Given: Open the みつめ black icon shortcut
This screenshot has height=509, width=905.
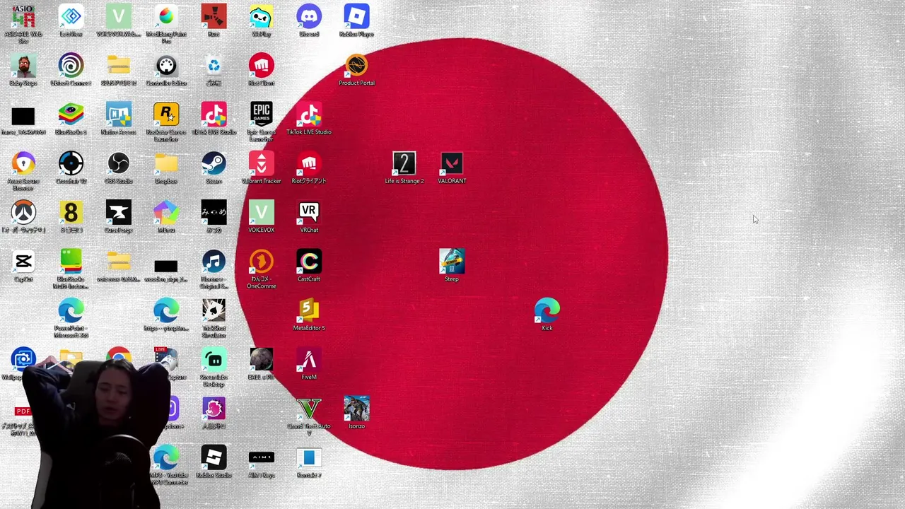Looking at the screenshot, I should tap(214, 213).
